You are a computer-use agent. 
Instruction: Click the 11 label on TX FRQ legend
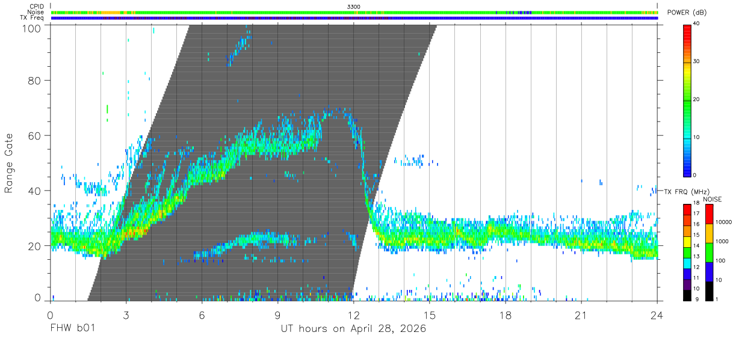click(697, 277)
